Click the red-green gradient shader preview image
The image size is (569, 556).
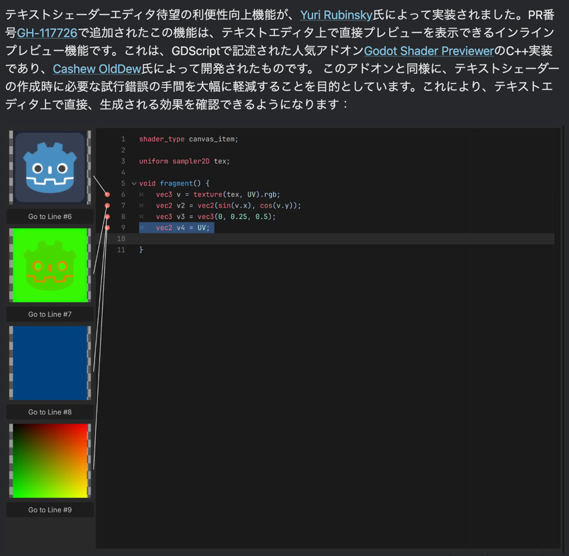[x=49, y=460]
